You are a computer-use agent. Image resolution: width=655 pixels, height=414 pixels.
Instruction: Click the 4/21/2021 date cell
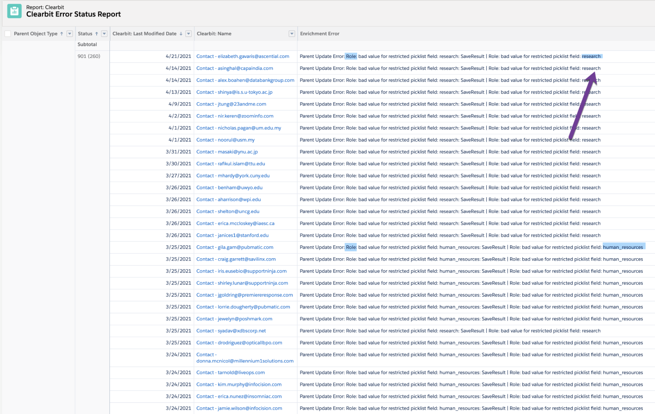[179, 56]
